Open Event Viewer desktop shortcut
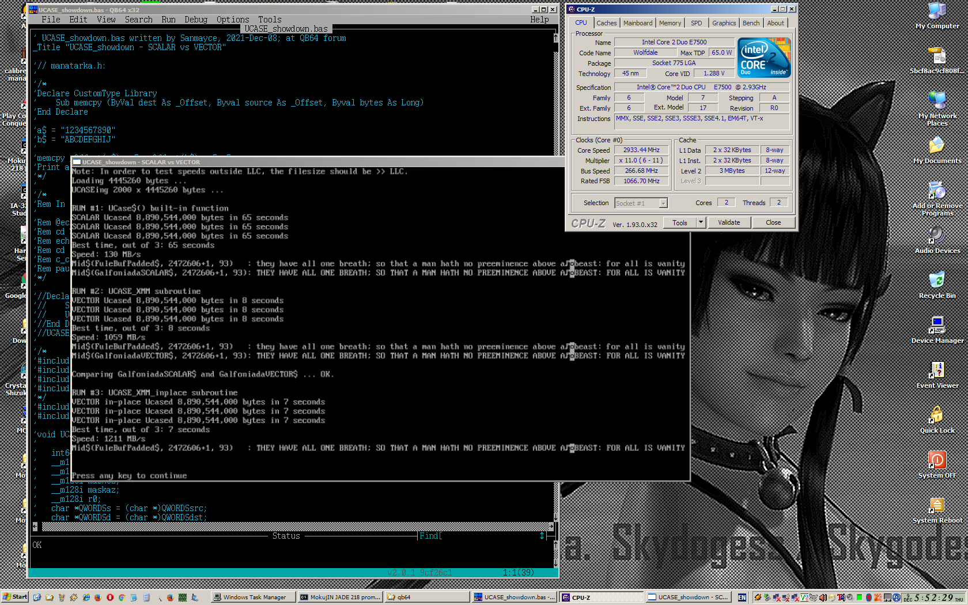The image size is (968, 605). 937,375
